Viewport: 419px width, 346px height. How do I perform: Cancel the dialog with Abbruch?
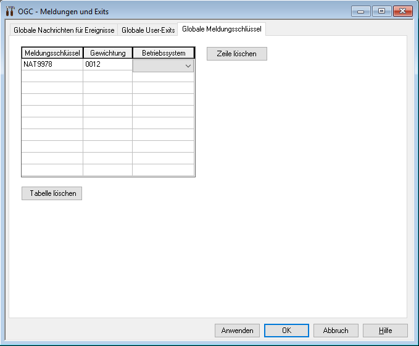(x=336, y=331)
